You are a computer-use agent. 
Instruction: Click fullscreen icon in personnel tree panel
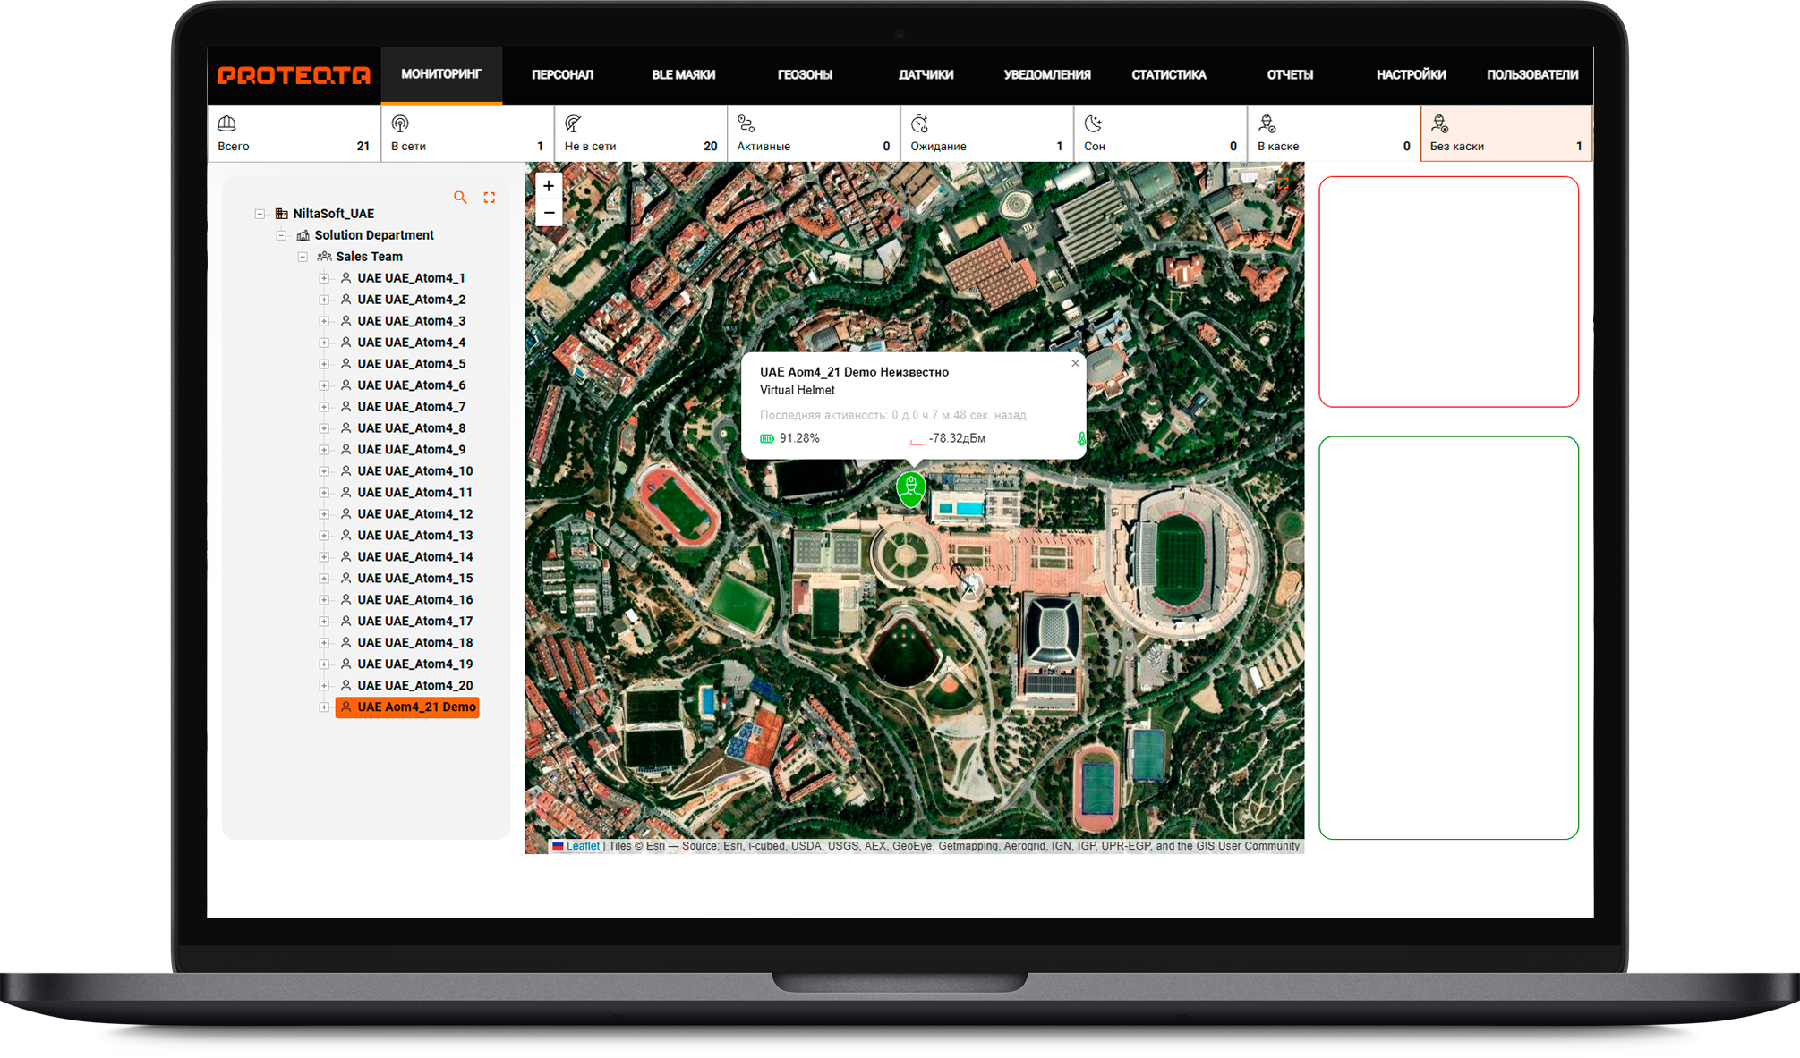pos(490,198)
